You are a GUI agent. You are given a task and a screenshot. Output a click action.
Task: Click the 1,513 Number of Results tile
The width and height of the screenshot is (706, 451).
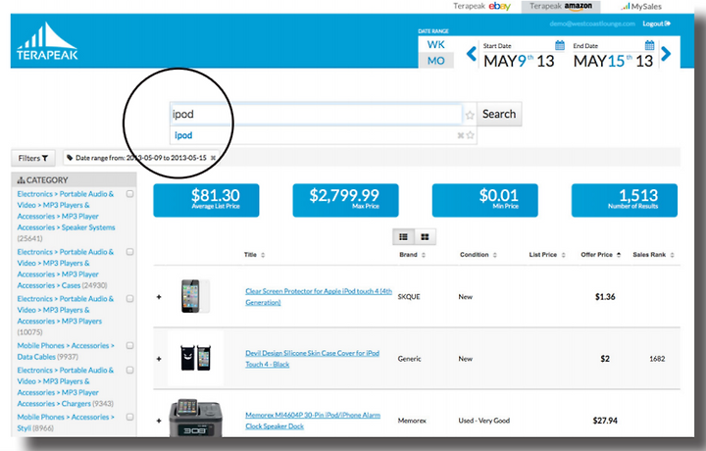[x=625, y=200]
